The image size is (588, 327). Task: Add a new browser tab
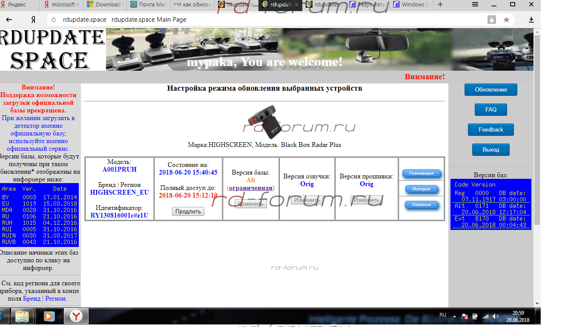(x=440, y=4)
